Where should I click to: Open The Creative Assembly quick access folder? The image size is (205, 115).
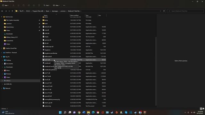(x=12, y=20)
